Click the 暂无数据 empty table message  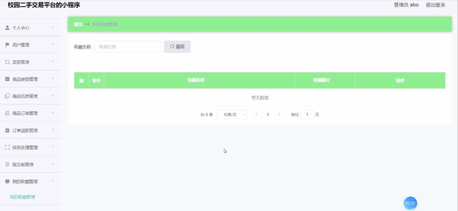260,98
